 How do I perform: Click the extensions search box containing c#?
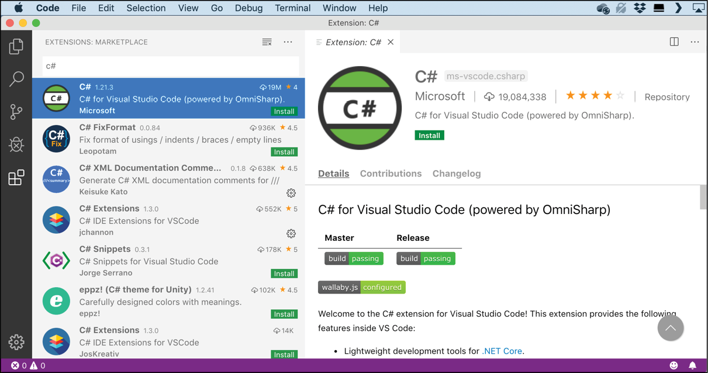tap(171, 66)
